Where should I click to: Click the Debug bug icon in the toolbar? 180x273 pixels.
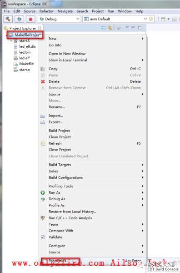click(19, 19)
